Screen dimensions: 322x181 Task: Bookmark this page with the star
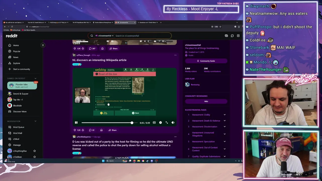220,27
